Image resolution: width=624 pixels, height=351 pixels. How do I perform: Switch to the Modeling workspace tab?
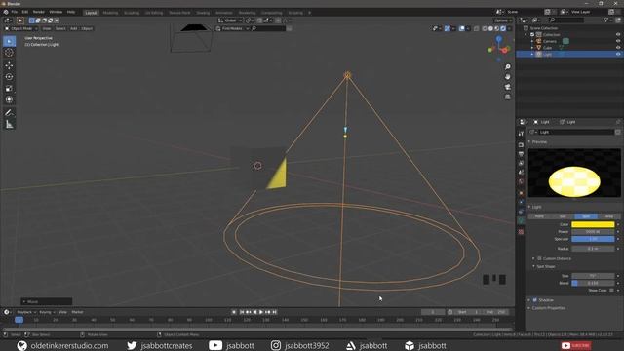click(110, 13)
